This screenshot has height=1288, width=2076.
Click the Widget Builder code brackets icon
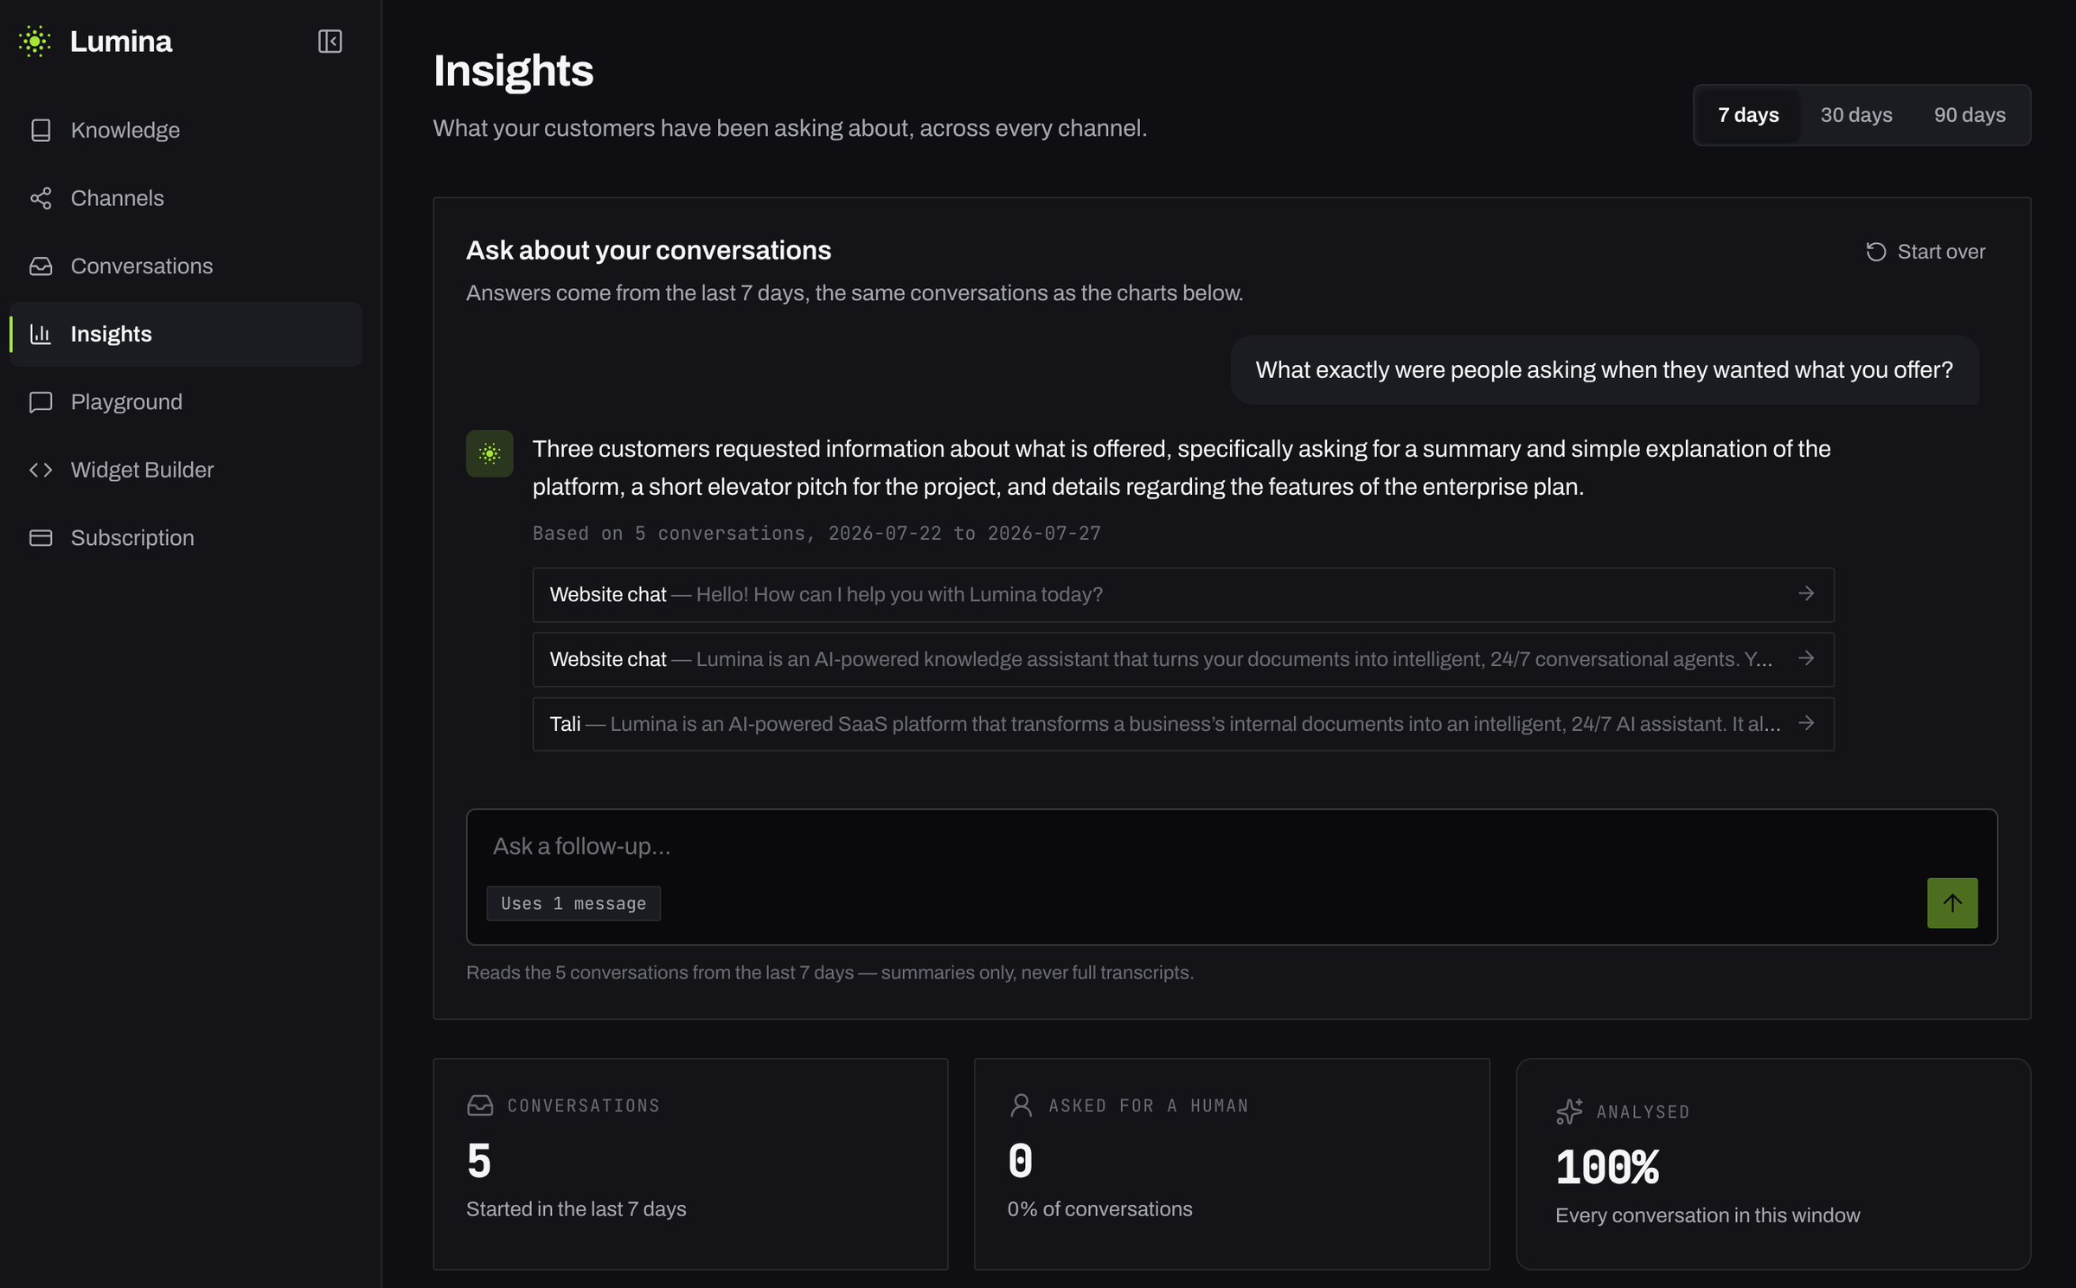coord(41,470)
